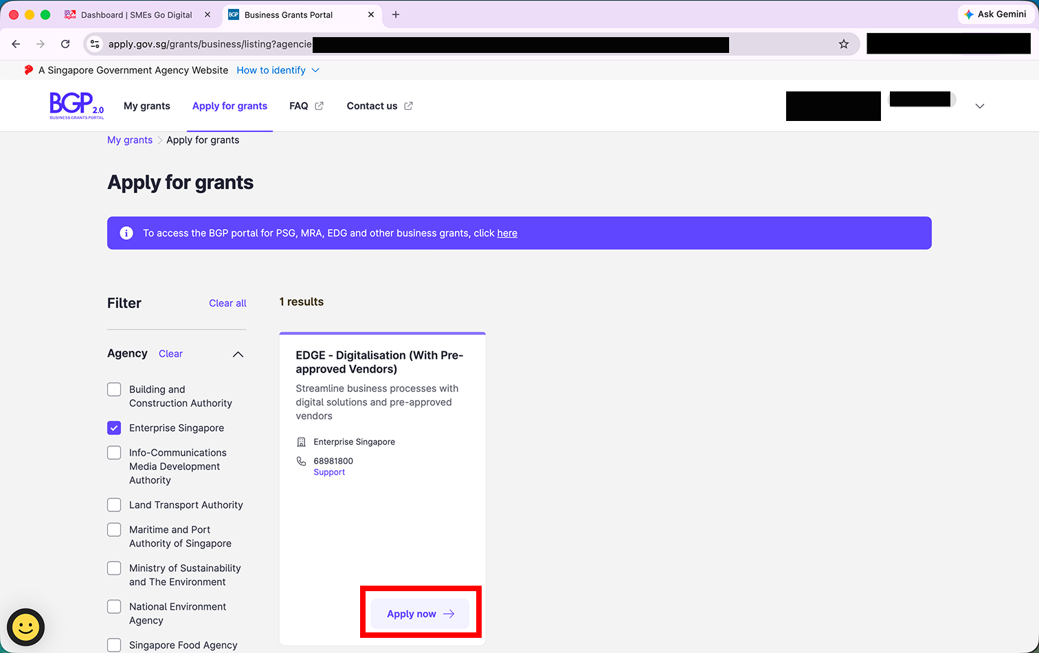
Task: Expand the How to identify dropdown
Action: pos(278,70)
